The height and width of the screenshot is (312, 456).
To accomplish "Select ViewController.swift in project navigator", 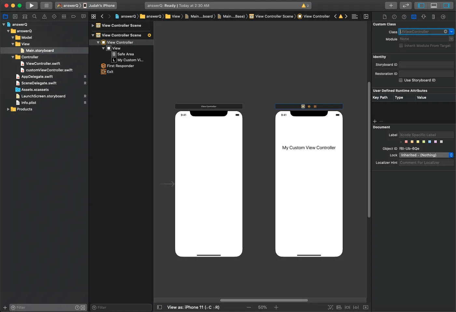I will click(43, 64).
